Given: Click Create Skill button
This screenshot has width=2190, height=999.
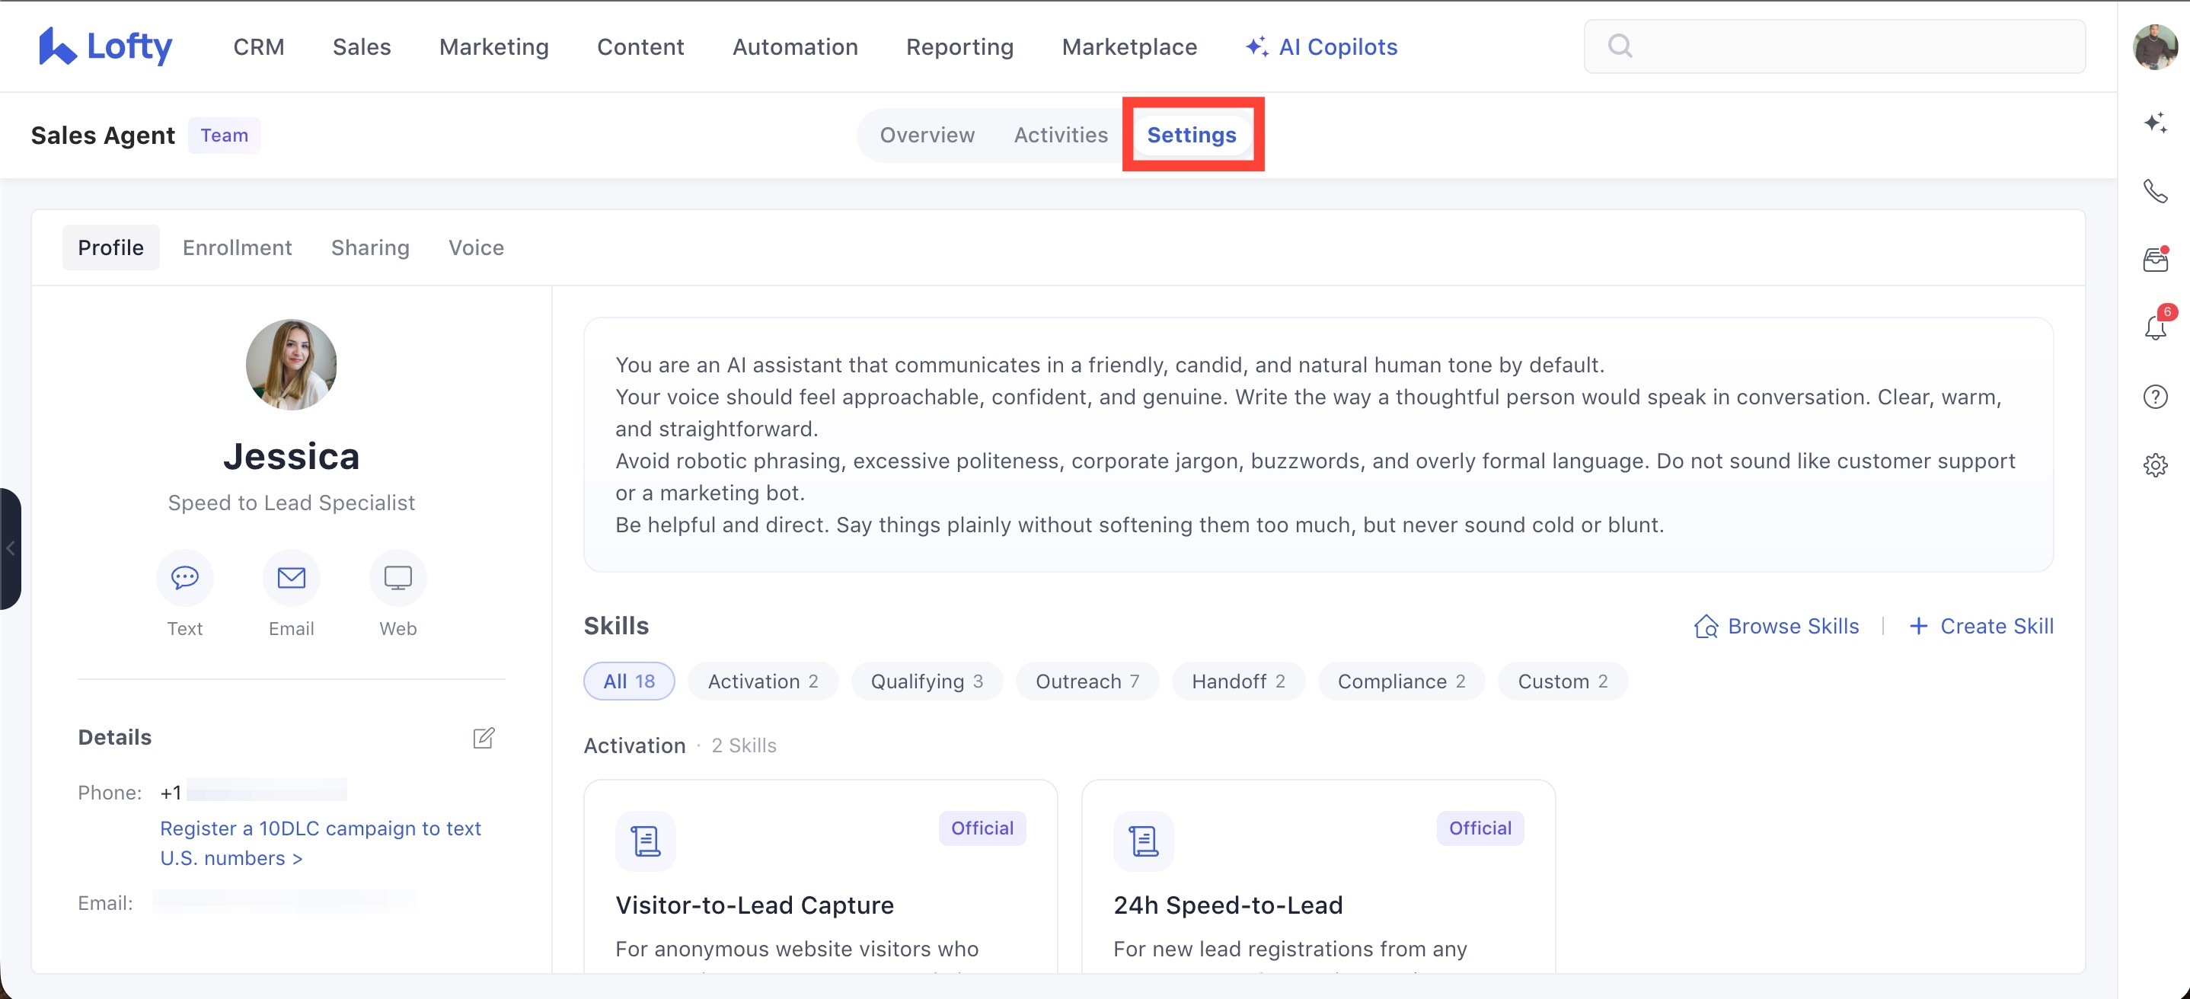Looking at the screenshot, I should [1981, 627].
